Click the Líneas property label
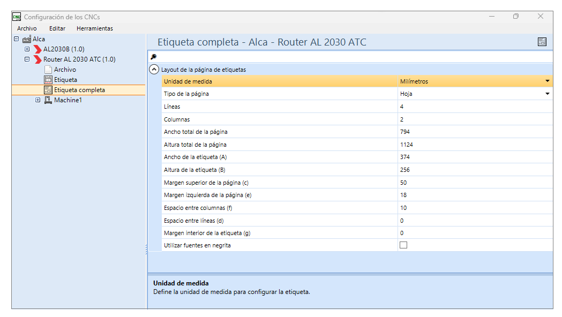 pyautogui.click(x=172, y=107)
